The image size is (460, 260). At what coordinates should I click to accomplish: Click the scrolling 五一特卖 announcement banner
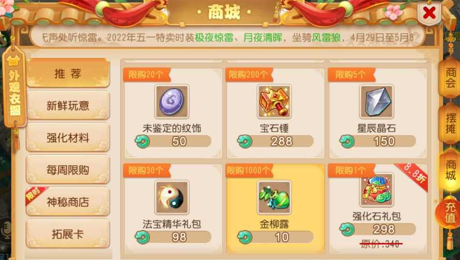(228, 37)
